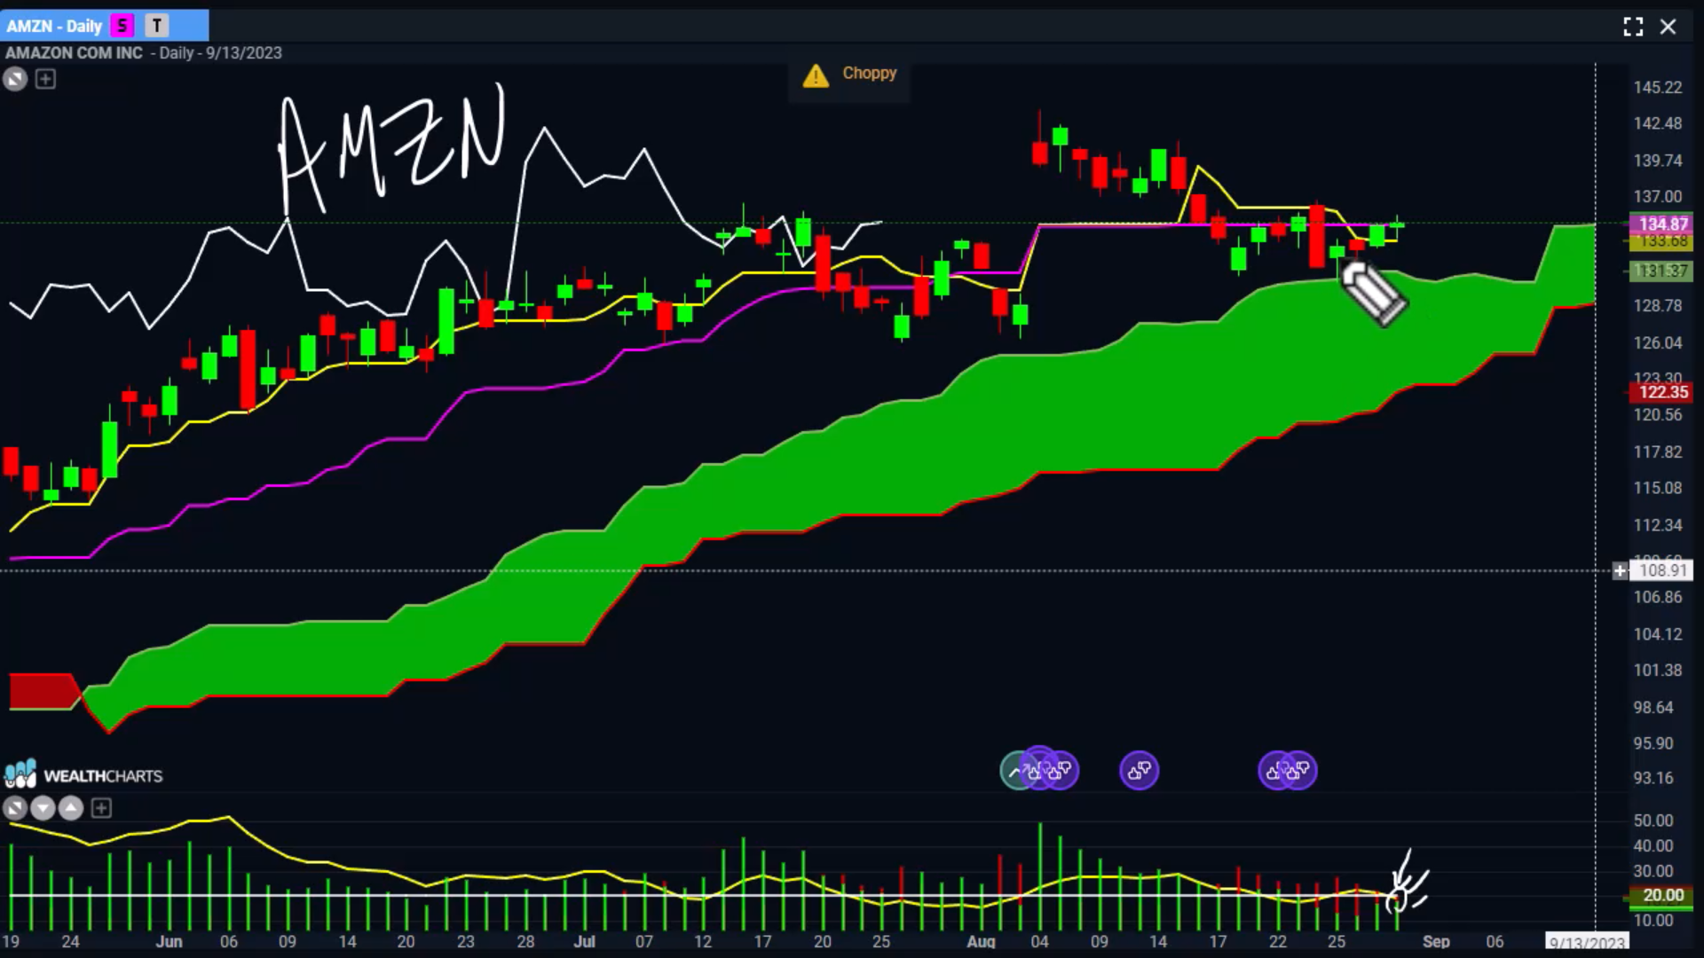Click the 133.68 yellow price label
1704x958 pixels.
coord(1661,241)
